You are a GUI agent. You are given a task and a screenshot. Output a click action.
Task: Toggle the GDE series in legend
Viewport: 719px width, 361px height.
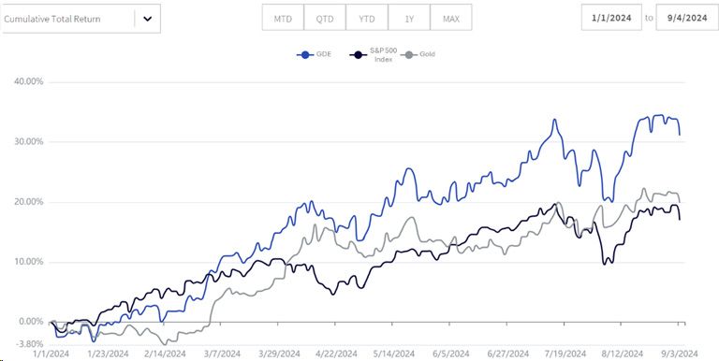(315, 54)
